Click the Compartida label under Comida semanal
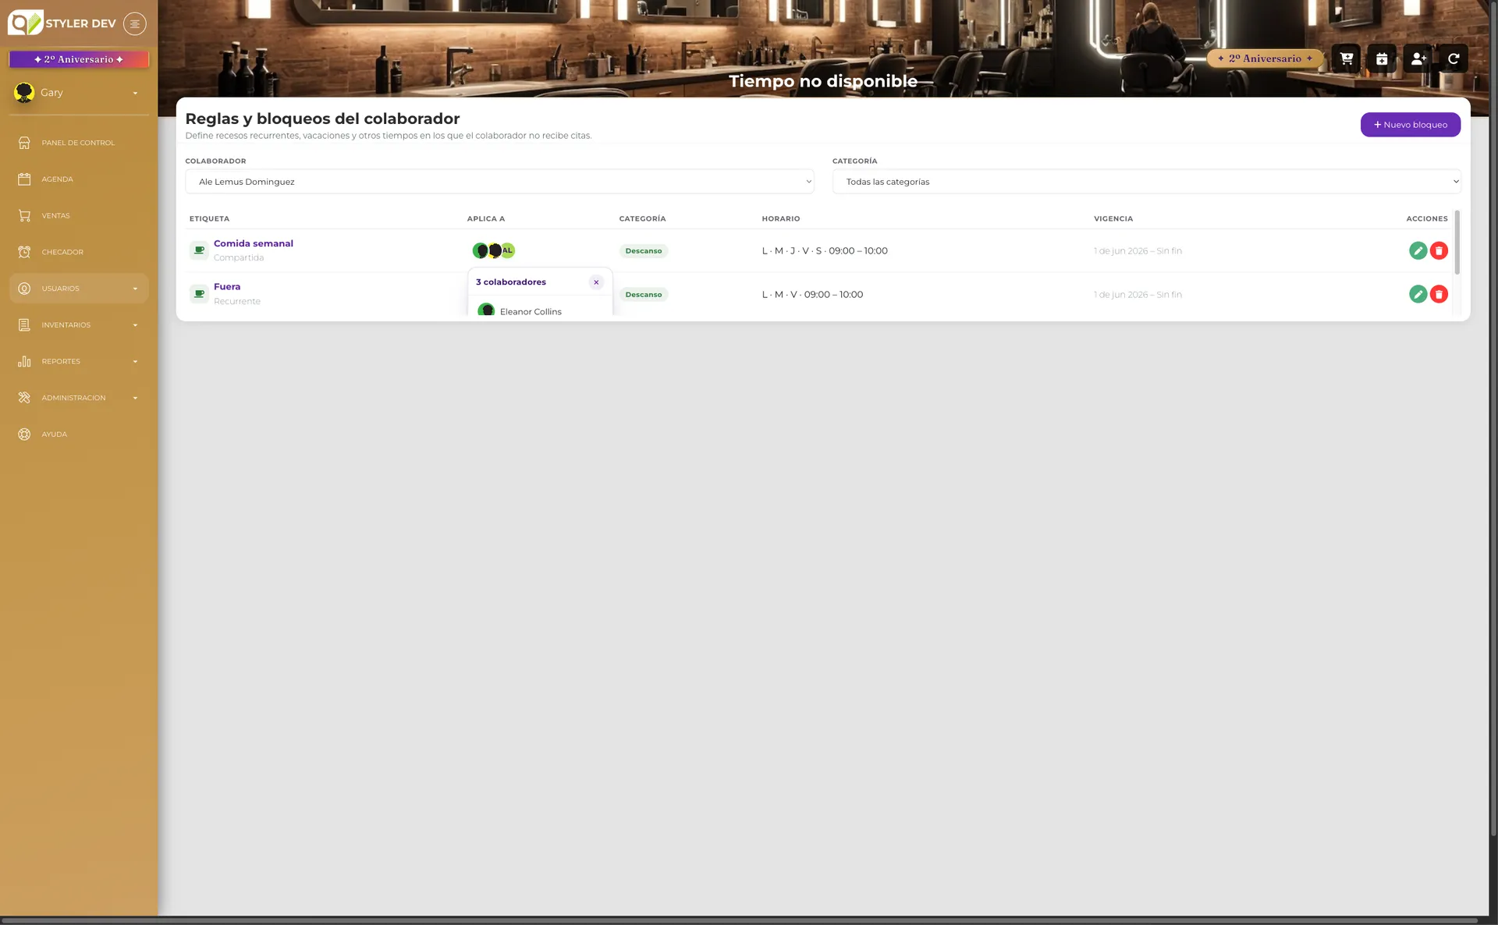Viewport: 1498px width, 925px height. (x=239, y=258)
